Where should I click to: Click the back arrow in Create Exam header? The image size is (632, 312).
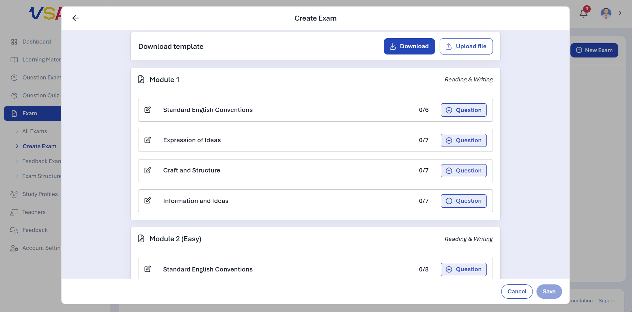(76, 18)
